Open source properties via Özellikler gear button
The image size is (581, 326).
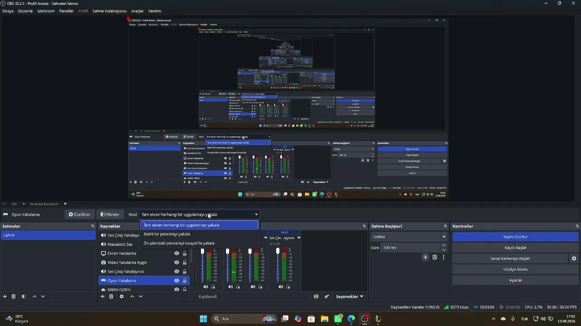(x=79, y=215)
